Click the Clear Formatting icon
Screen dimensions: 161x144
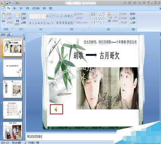tap(53, 16)
